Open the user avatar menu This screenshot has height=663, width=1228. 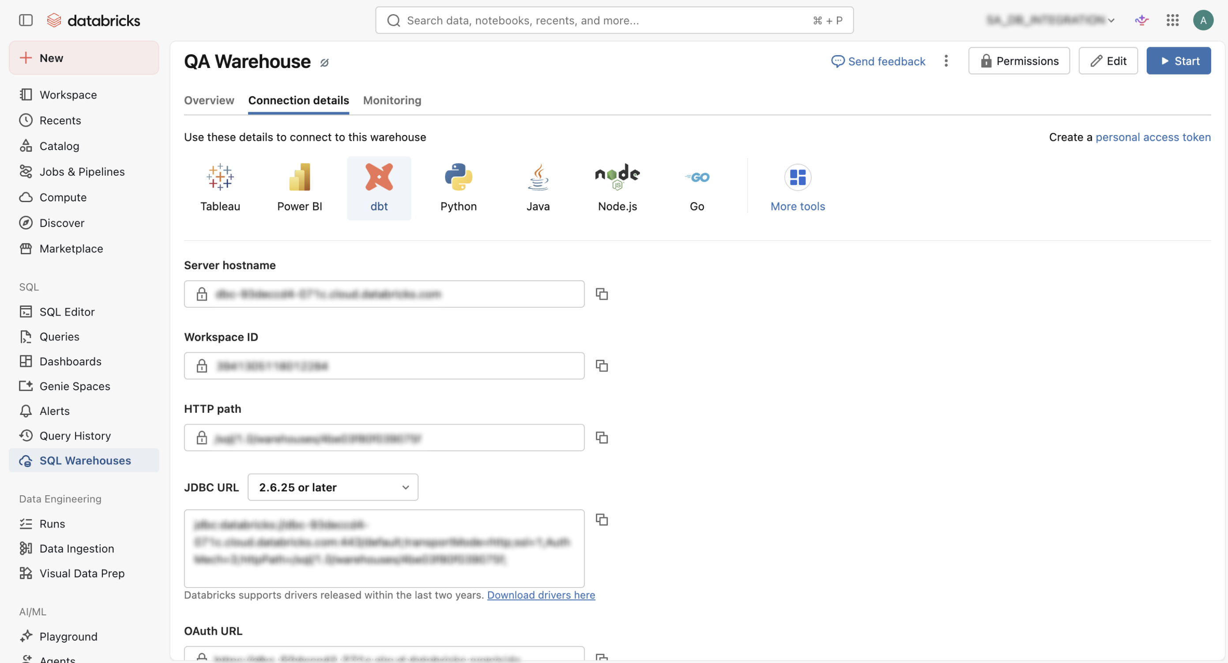click(x=1203, y=20)
